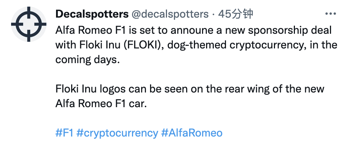This screenshot has height=149, width=348.
Task: Open the #F1 hashtag
Action: [64, 132]
